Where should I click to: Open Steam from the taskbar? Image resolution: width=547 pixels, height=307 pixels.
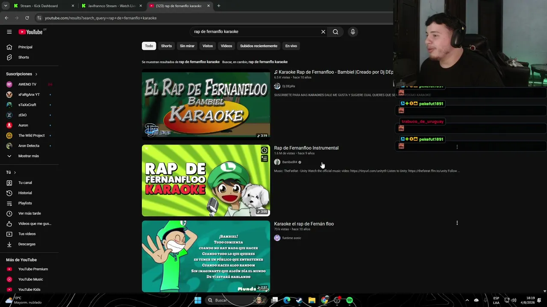point(299,300)
